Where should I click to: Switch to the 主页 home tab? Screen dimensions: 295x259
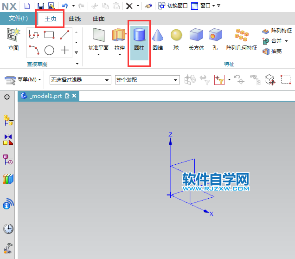[51, 19]
